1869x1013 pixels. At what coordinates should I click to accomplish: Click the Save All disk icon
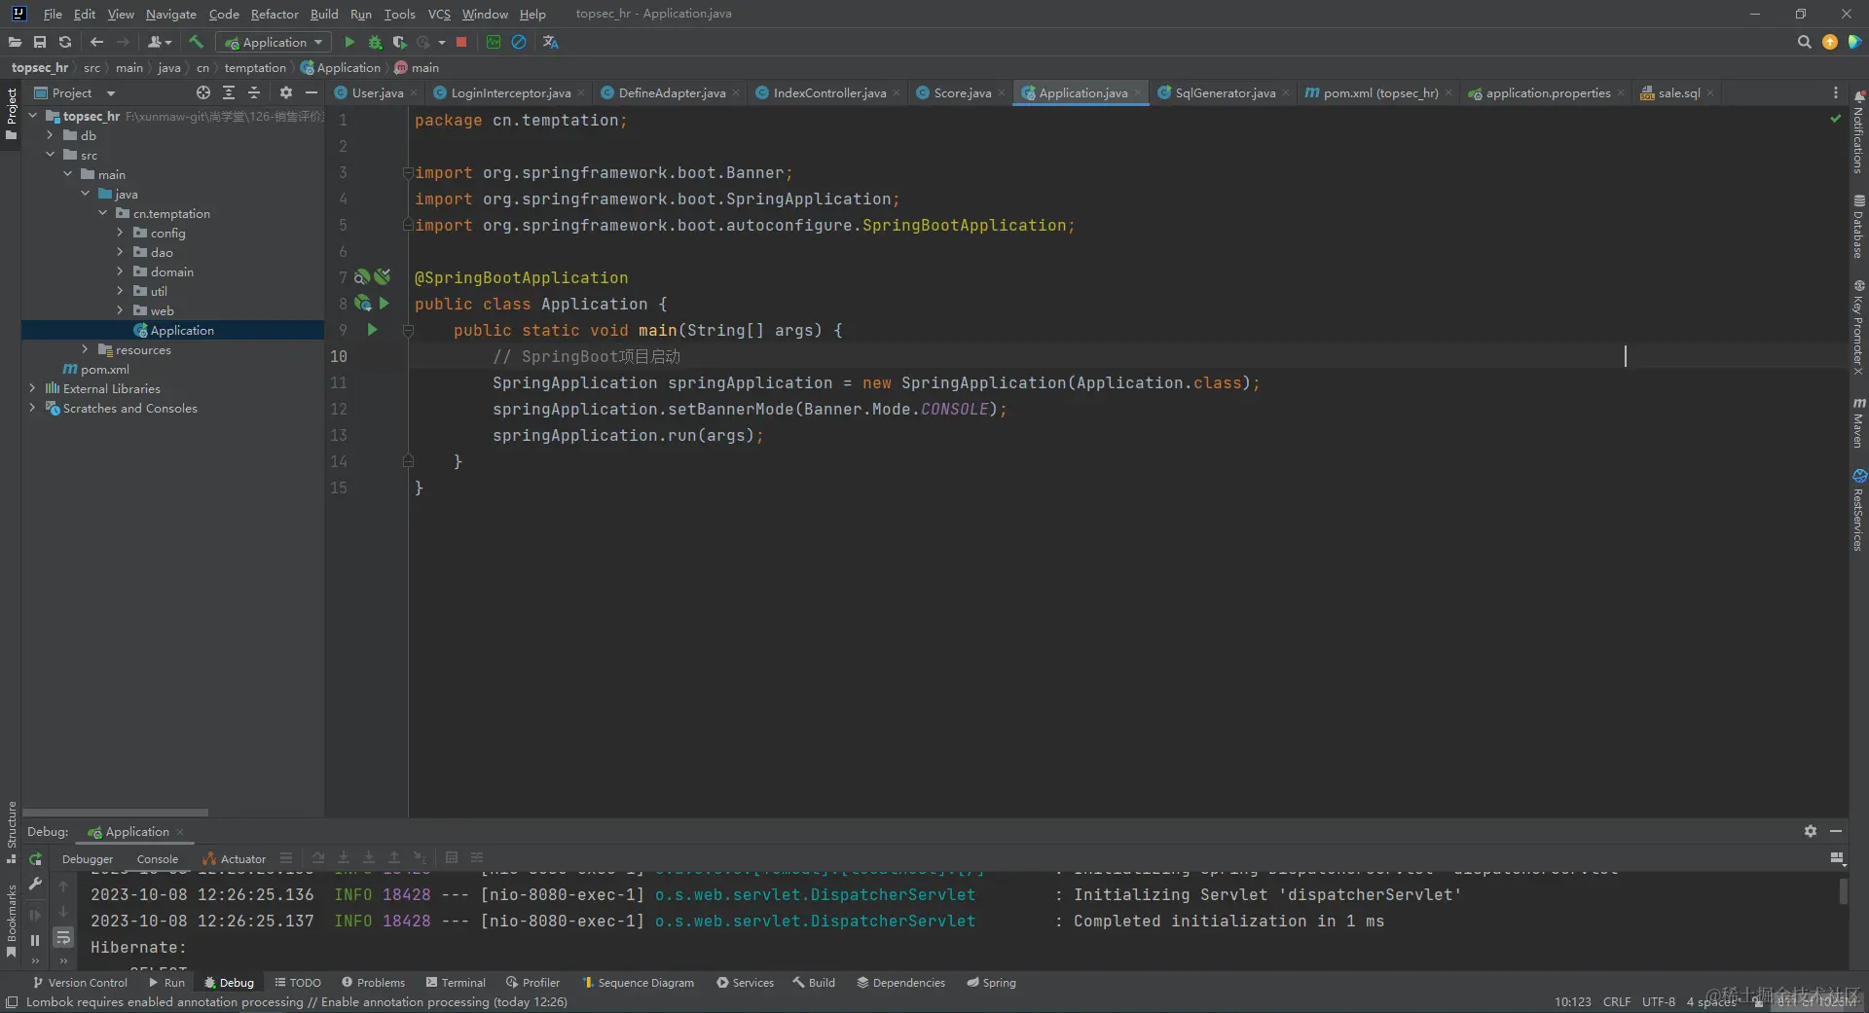(x=40, y=42)
